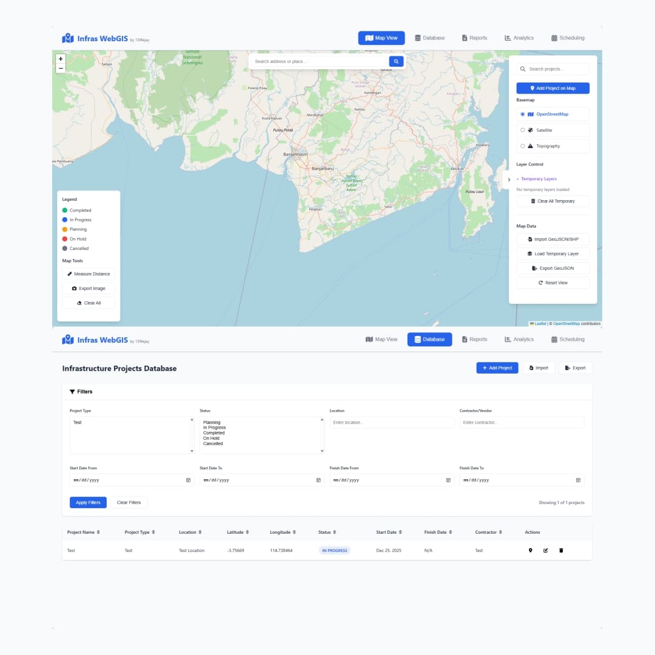This screenshot has width=655, height=655.
Task: Select the Measure Distance tool
Action: 89,274
